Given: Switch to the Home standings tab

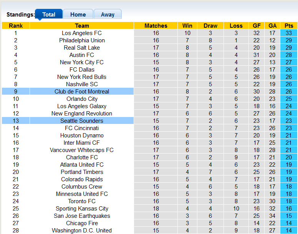Looking at the screenshot, I should coord(78,15).
